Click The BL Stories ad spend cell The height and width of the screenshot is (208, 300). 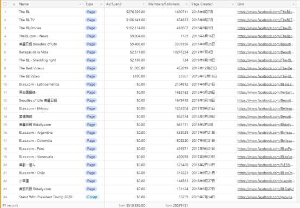tap(125, 28)
